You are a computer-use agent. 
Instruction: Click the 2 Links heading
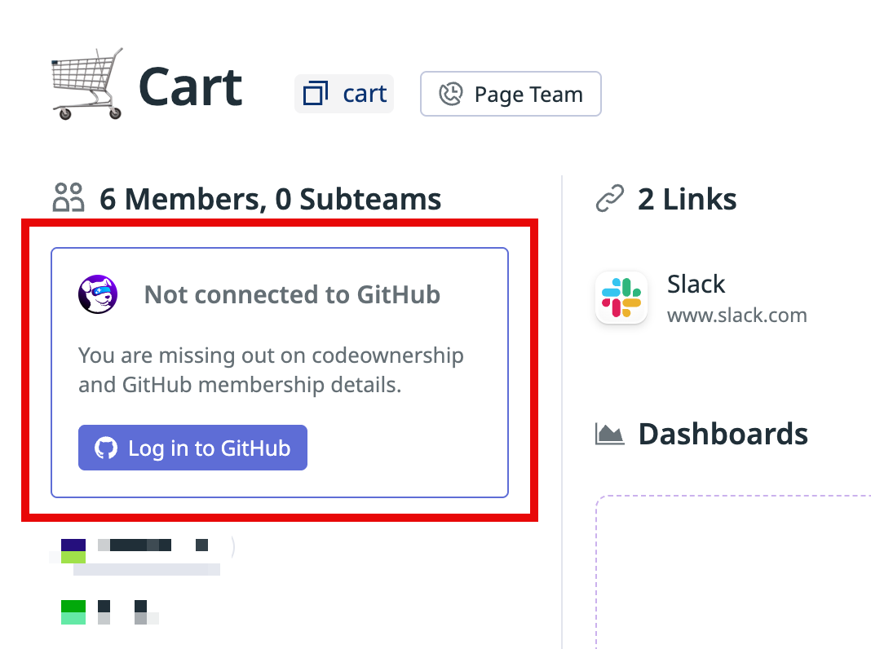pyautogui.click(x=687, y=199)
